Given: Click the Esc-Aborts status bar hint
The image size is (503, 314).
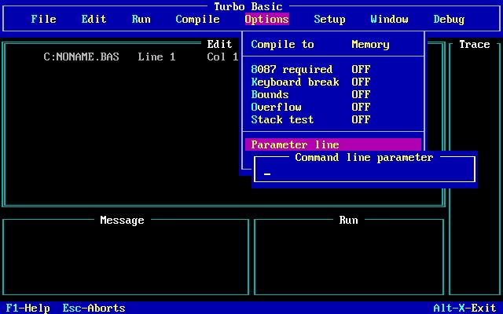Looking at the screenshot, I should point(94,308).
